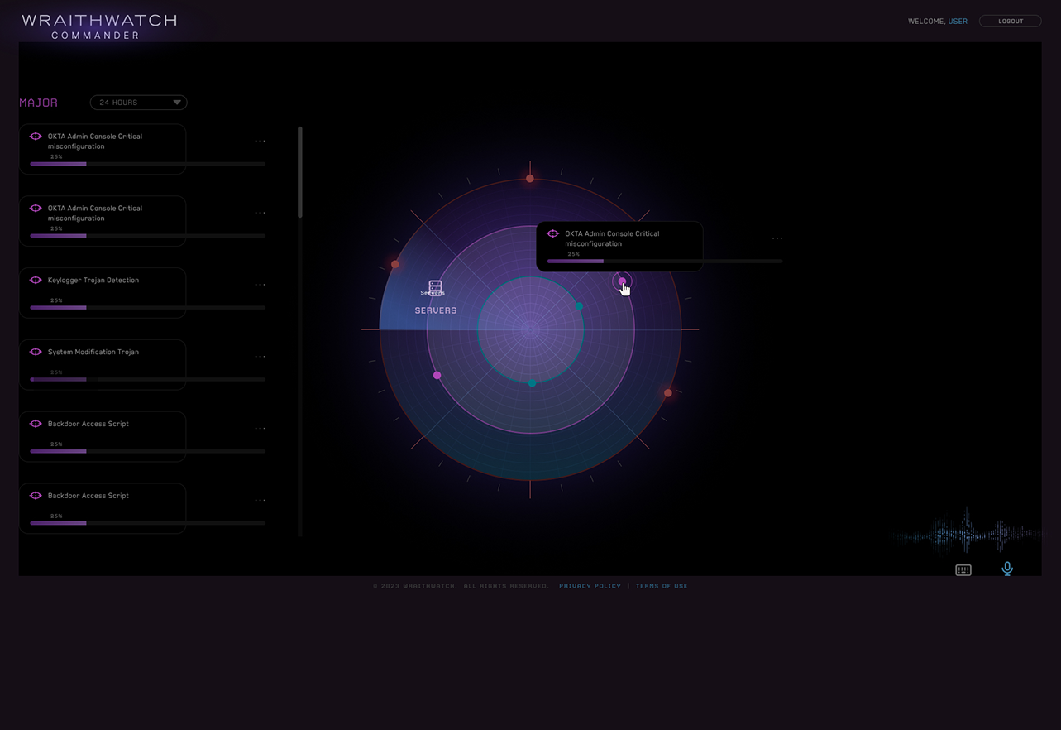The image size is (1061, 730).
Task: Click the magenta dot on lower-left radar
Action: point(437,375)
